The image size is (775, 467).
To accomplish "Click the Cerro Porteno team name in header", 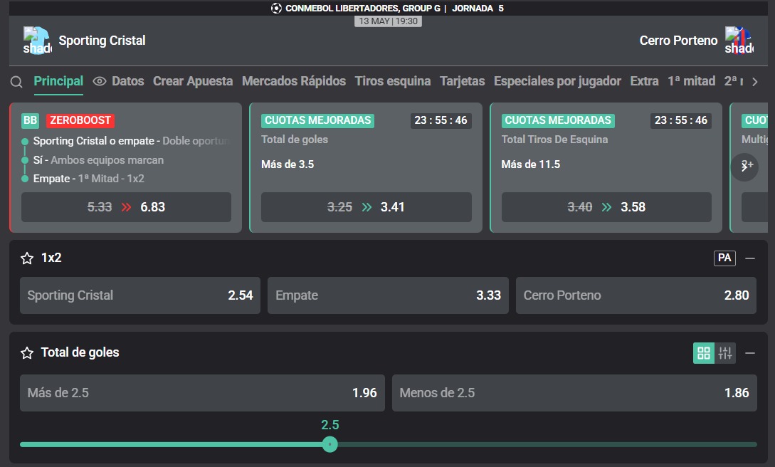I will pos(679,41).
